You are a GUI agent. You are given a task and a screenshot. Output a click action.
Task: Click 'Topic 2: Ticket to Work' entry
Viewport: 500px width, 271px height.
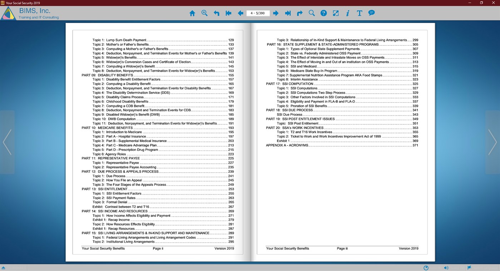point(347,137)
